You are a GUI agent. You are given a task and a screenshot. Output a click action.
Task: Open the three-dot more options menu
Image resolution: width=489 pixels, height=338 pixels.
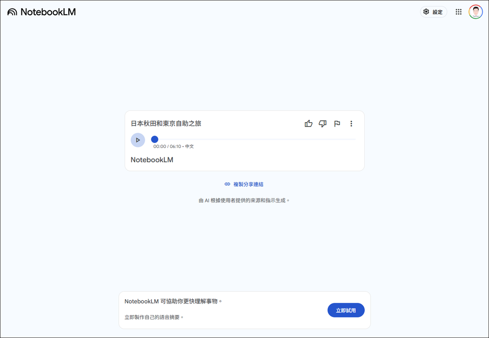pos(351,124)
